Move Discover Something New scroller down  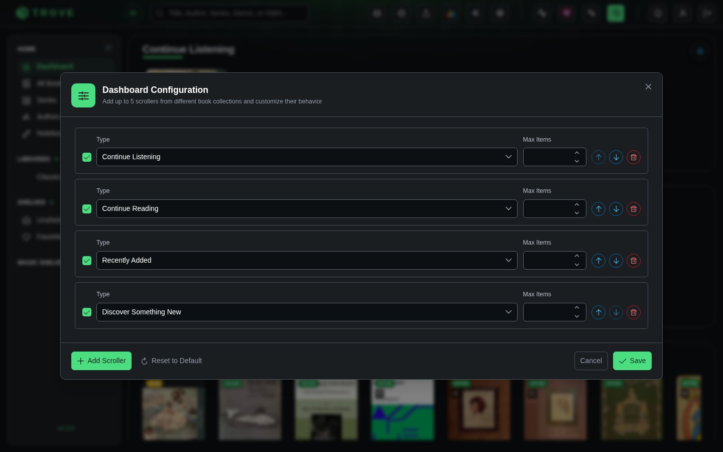click(x=616, y=312)
